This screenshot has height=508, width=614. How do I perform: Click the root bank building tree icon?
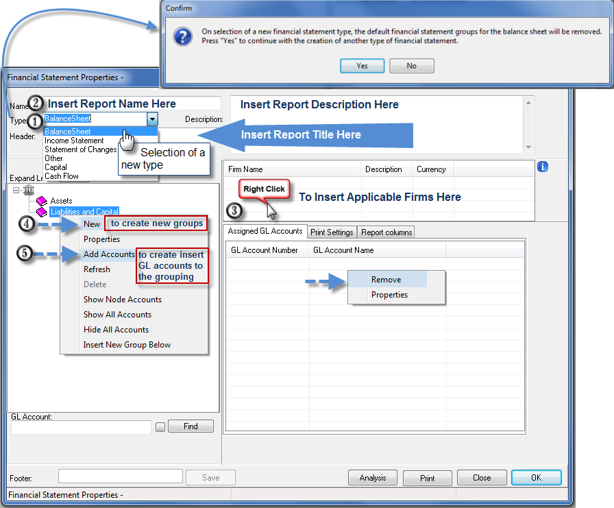click(x=29, y=191)
